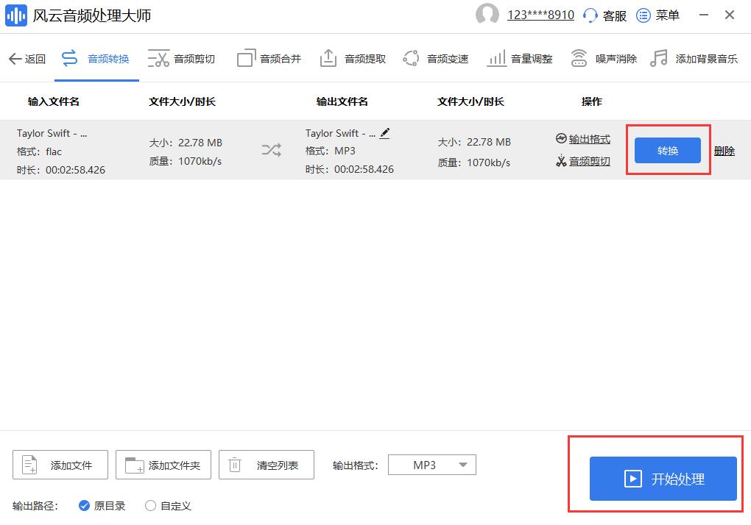Screen dimensions: 751x525
Task: Click 清空列表 to clear the file list
Action: [x=266, y=464]
